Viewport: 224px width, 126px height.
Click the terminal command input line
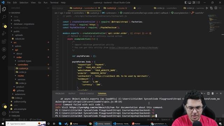pyautogui.click(x=106, y=116)
